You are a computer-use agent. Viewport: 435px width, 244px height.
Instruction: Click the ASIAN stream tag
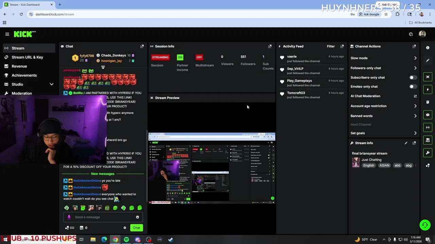[x=384, y=166]
